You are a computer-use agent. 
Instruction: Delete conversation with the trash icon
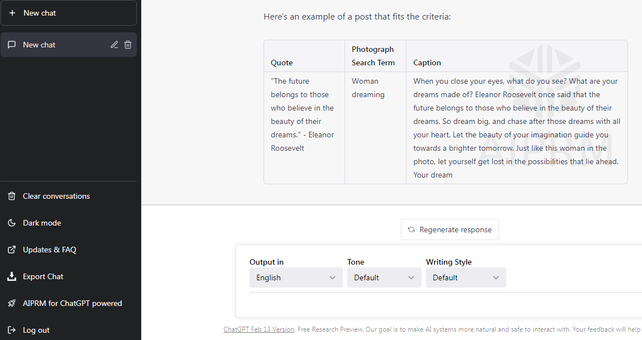pos(128,45)
